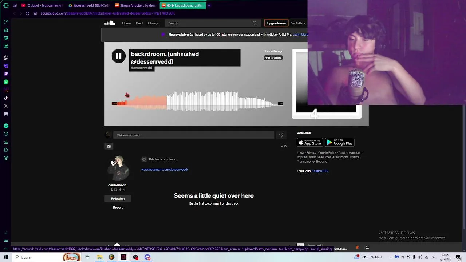Pause the backrdroom track
This screenshot has width=466, height=262.
click(118, 56)
